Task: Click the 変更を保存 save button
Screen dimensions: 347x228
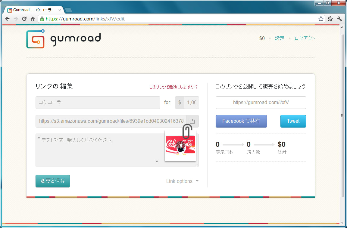Action: (x=53, y=181)
